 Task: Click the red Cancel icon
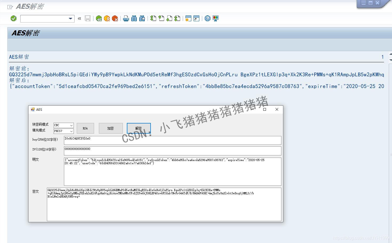(x=115, y=18)
